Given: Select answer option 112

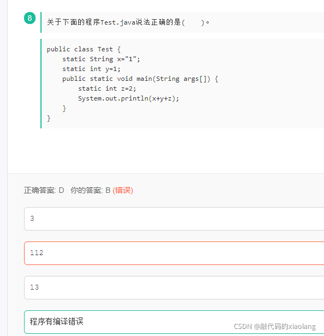Looking at the screenshot, I should click(x=174, y=254).
